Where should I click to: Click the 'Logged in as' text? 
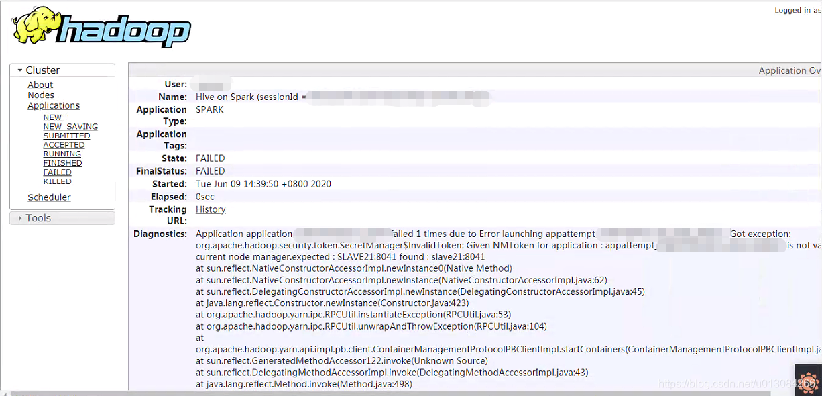tap(798, 10)
